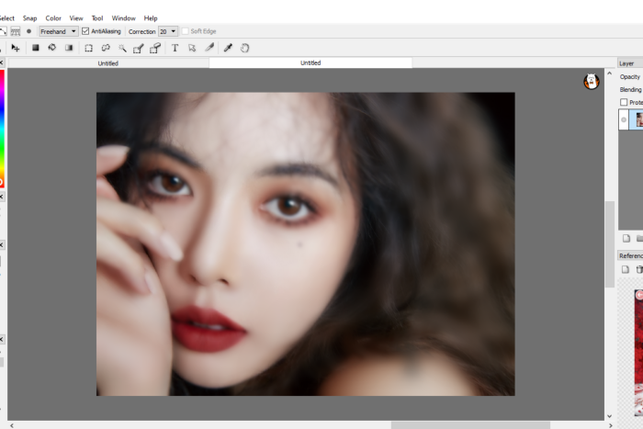The height and width of the screenshot is (429, 643).
Task: Open the Window menu
Action: coord(123,18)
